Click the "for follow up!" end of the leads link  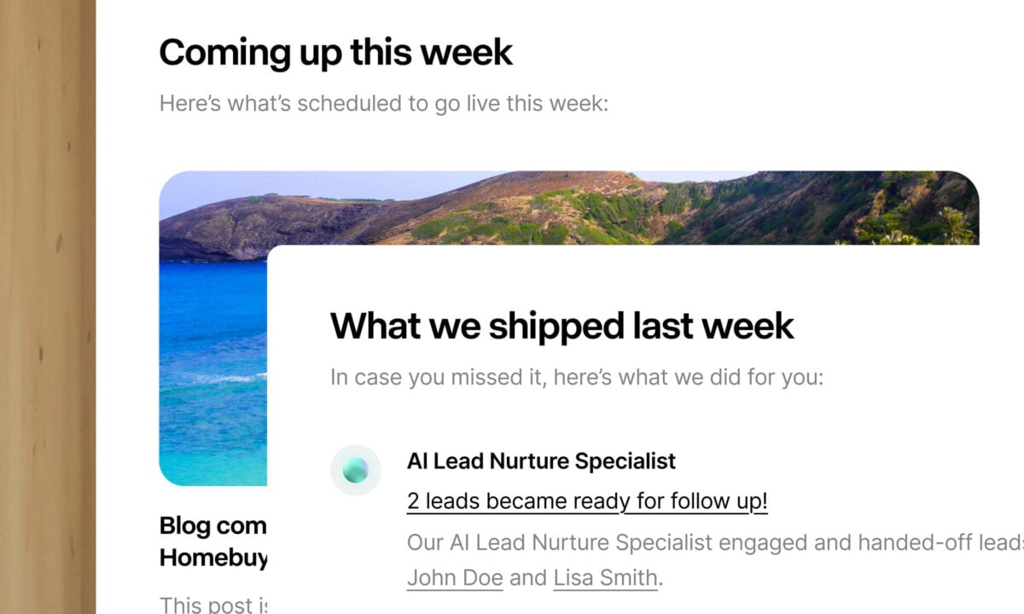click(701, 501)
